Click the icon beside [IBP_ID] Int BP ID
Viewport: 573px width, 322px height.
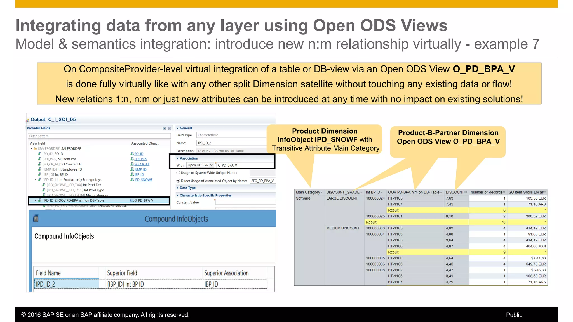pyautogui.click(x=39, y=174)
